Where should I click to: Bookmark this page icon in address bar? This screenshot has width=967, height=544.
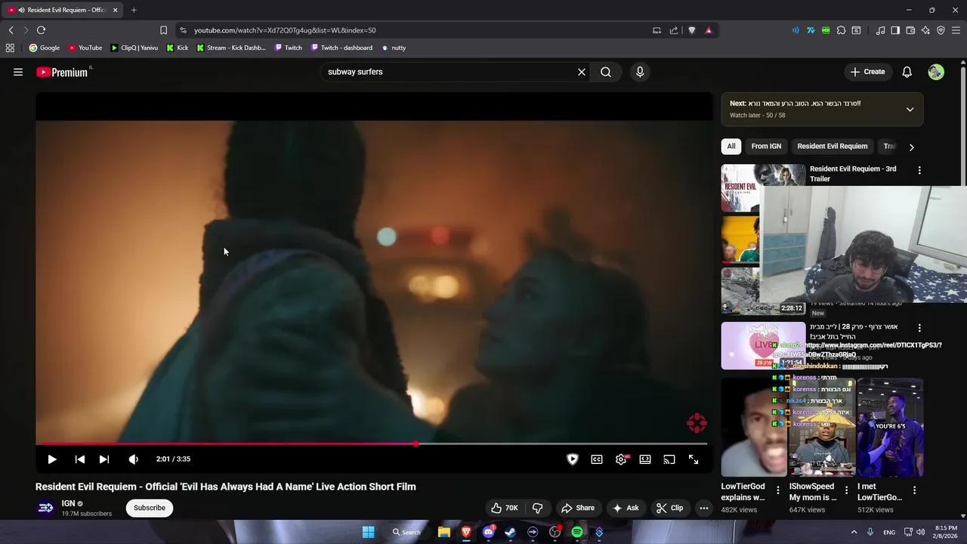163,30
